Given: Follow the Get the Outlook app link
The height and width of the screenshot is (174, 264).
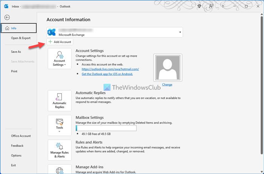Looking at the screenshot, I should pyautogui.click(x=107, y=74).
